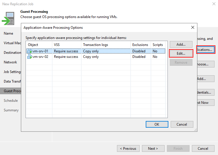Click the VSS column header
Screen dimensions: 218x155
pos(66,44)
